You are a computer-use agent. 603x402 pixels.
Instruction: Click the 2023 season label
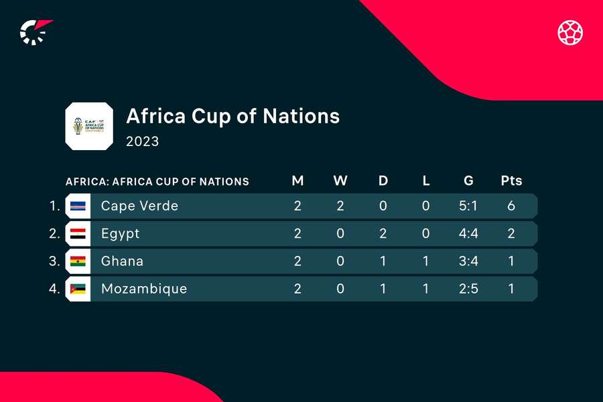(x=143, y=141)
